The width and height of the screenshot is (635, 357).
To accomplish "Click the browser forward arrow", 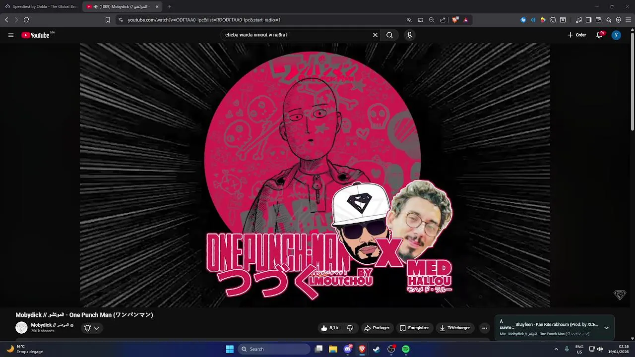I will (x=16, y=20).
